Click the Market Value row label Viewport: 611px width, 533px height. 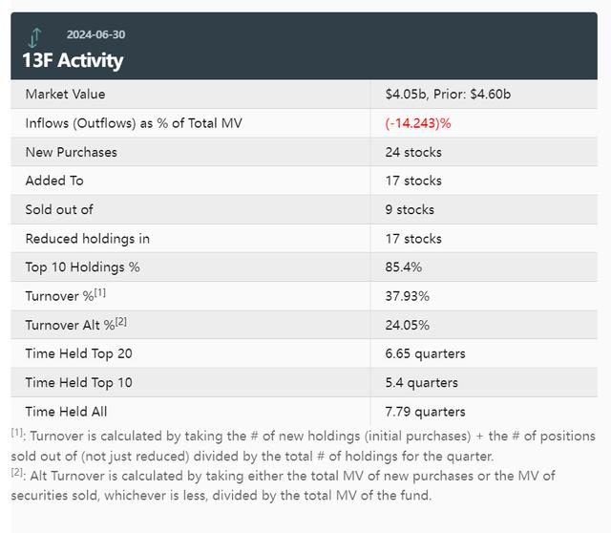[66, 95]
